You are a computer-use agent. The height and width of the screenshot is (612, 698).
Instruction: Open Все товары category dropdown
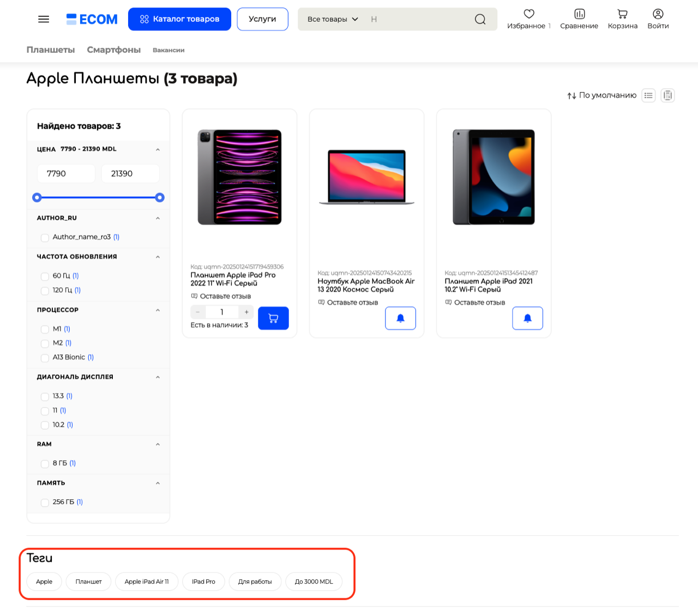[333, 19]
